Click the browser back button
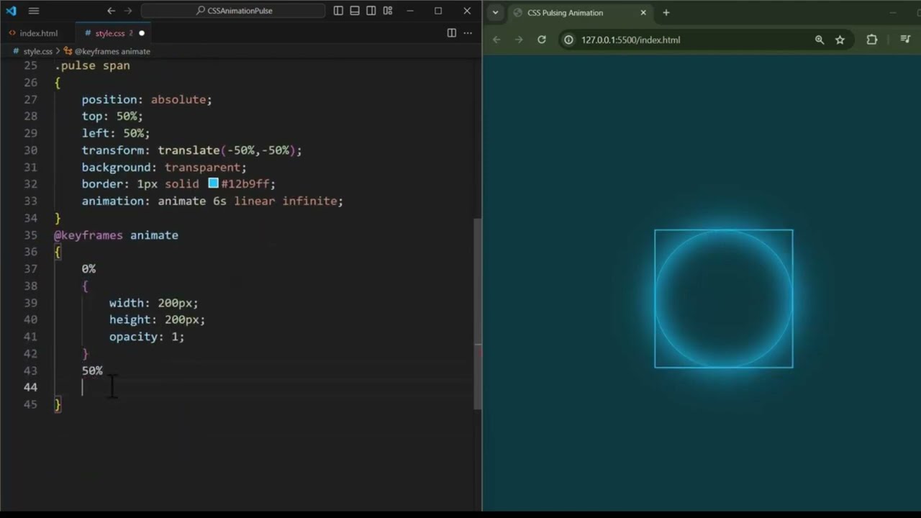Image resolution: width=921 pixels, height=518 pixels. coord(496,40)
